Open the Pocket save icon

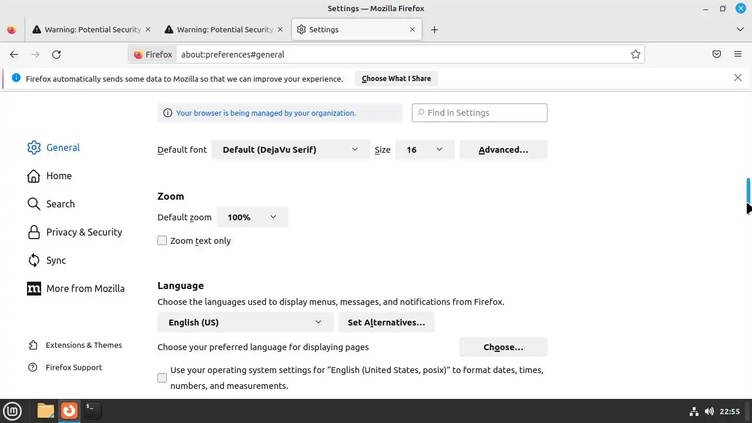[x=717, y=55]
